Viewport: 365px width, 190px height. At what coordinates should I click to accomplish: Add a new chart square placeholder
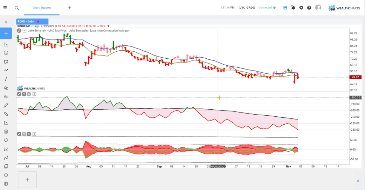[x=27, y=180]
